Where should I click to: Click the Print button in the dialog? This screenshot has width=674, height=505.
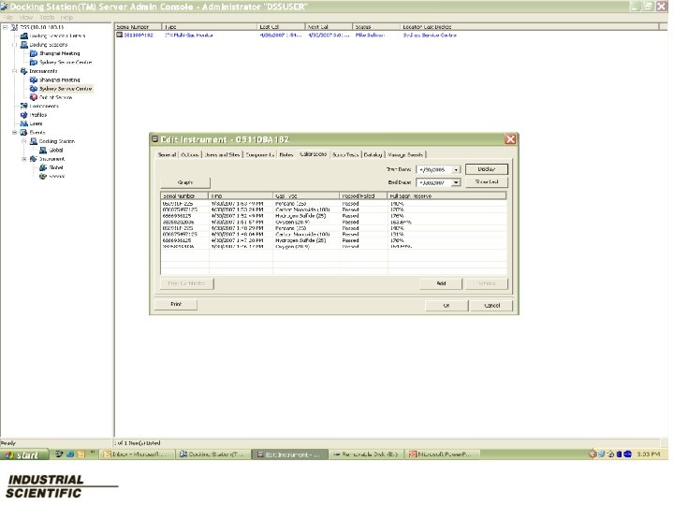176,304
